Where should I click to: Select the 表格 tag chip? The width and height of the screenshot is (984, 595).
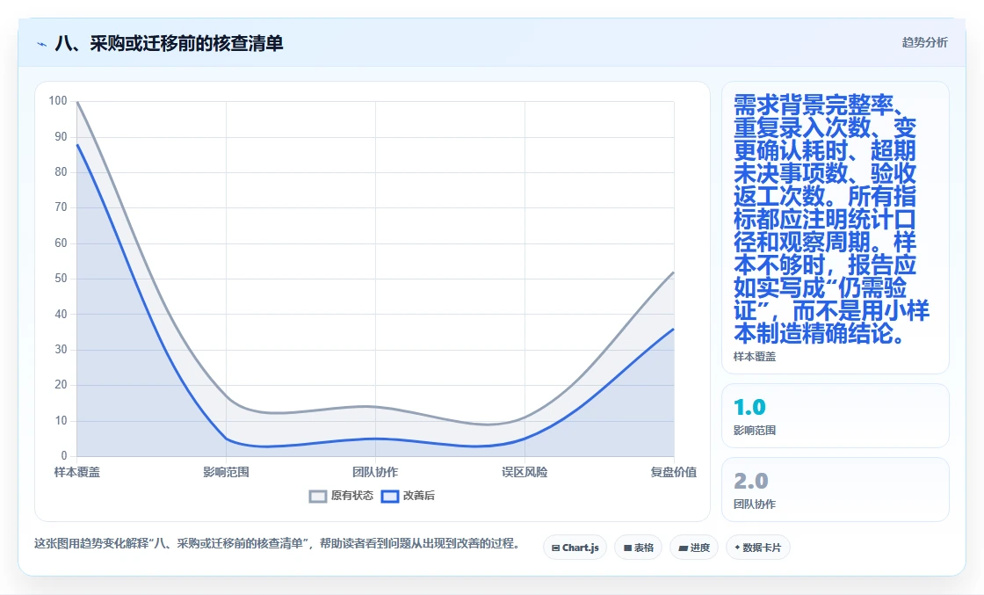(638, 548)
